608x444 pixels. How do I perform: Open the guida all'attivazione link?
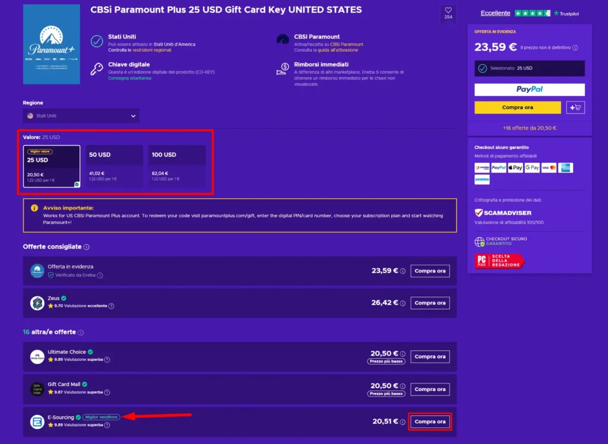[x=338, y=50]
